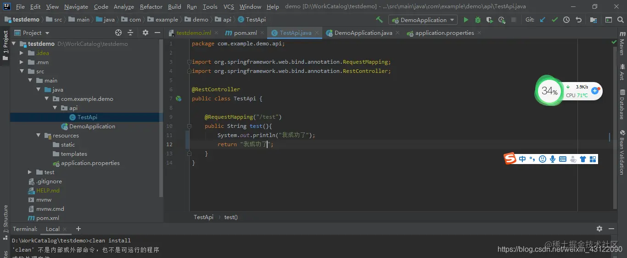Select pom.xml in the project tree
The height and width of the screenshot is (258, 627).
point(48,218)
